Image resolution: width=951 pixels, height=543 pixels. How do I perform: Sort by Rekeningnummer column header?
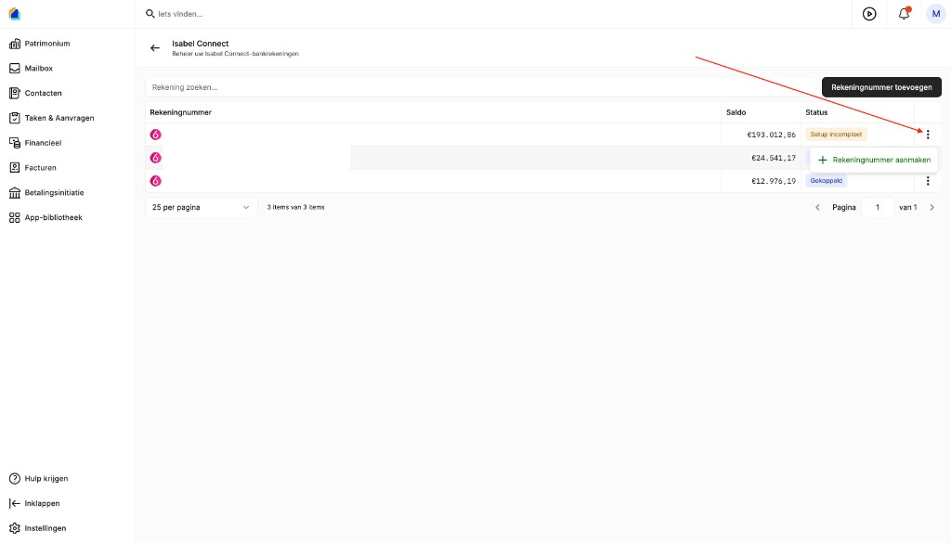[181, 112]
